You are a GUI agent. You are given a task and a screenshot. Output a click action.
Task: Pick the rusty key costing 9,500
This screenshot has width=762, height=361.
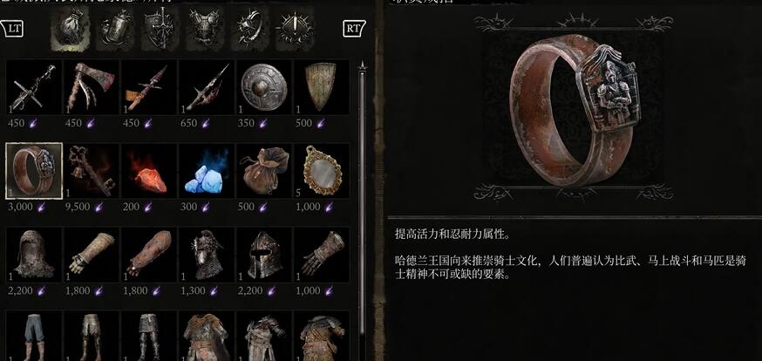(92, 171)
